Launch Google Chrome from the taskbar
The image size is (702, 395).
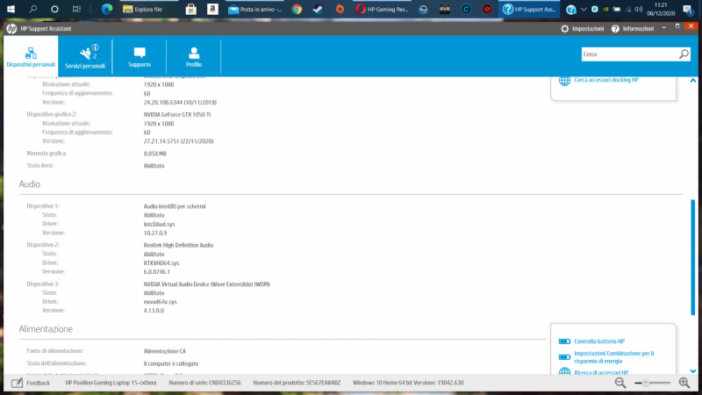(x=297, y=9)
